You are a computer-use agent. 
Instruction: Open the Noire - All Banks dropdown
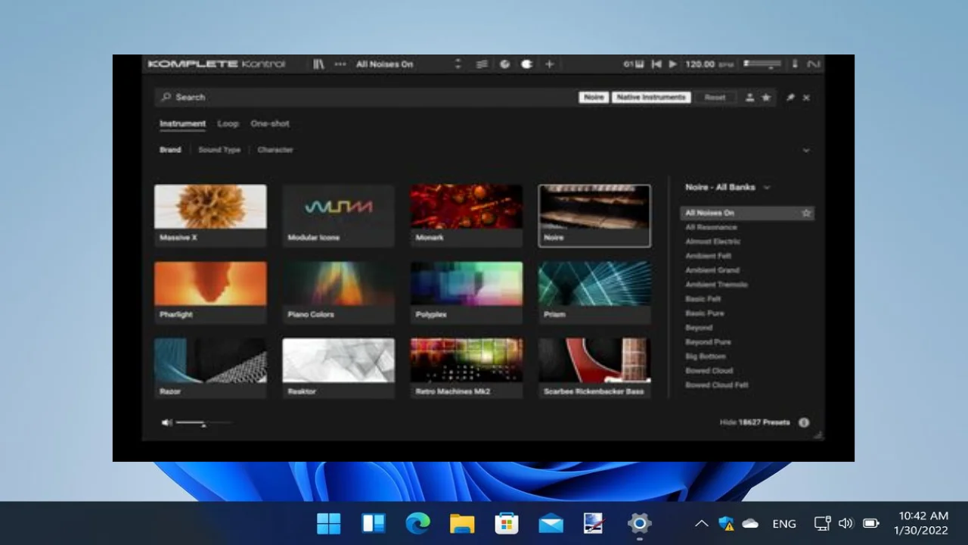[x=728, y=187]
